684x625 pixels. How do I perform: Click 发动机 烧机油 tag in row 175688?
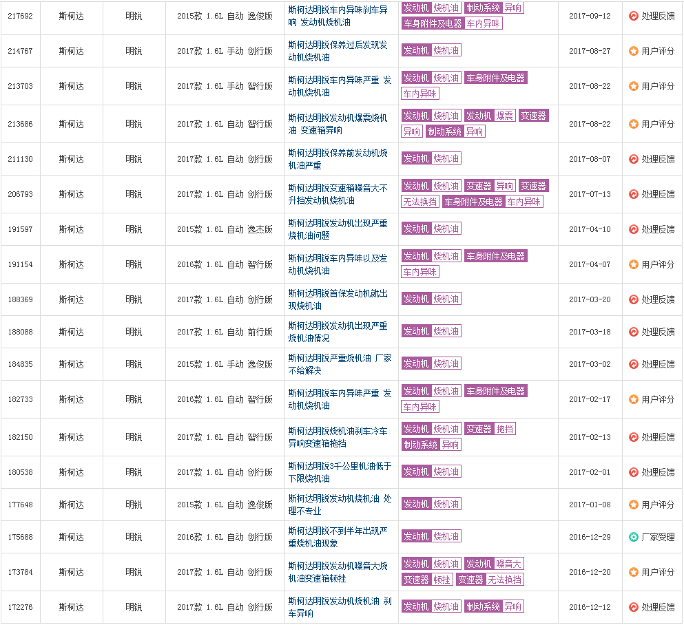click(x=431, y=536)
